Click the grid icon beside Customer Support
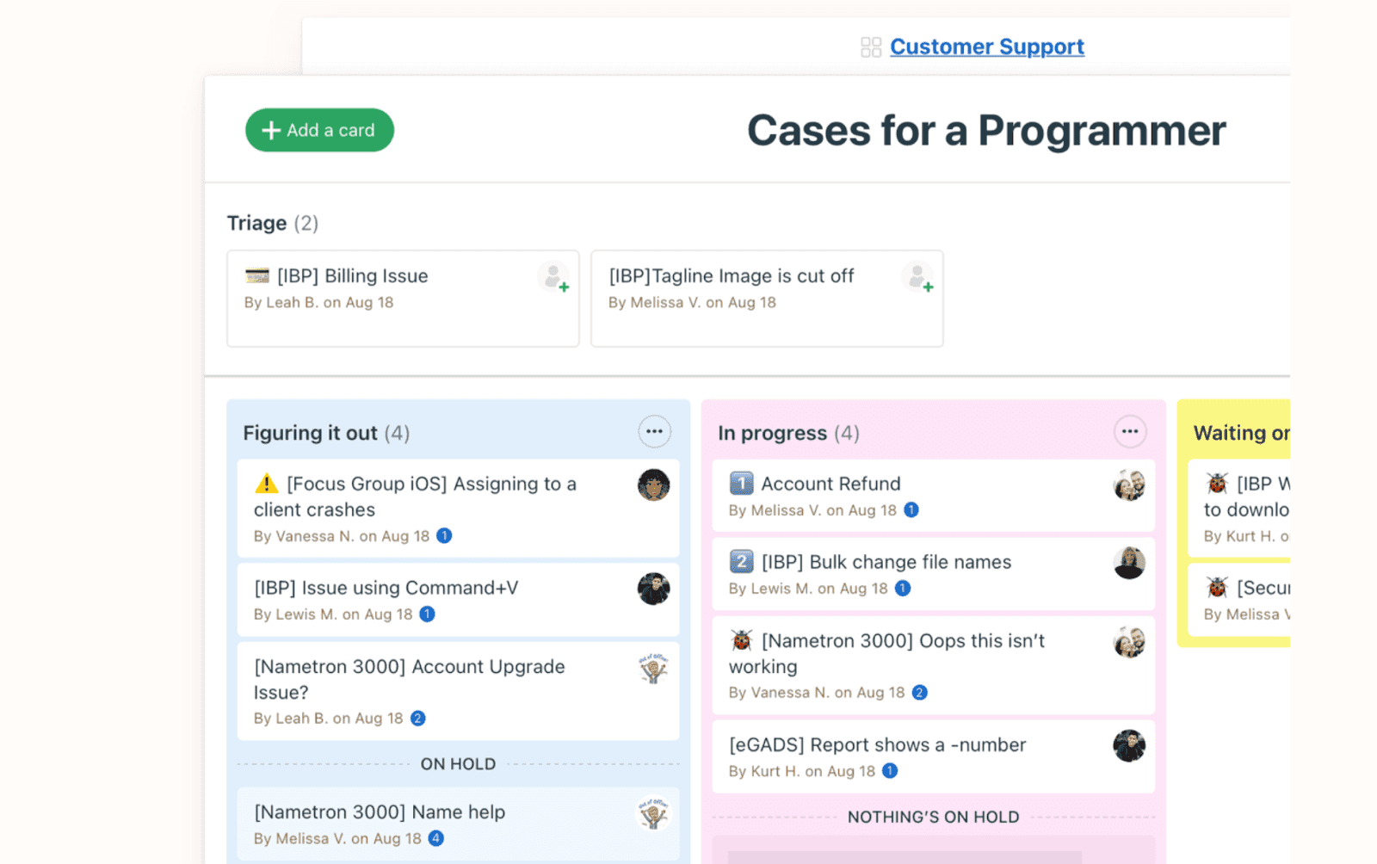This screenshot has width=1377, height=864. tap(869, 46)
